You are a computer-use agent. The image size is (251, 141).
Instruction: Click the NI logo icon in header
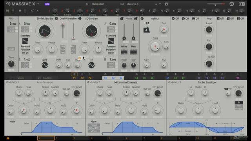pyautogui.click(x=232, y=4)
